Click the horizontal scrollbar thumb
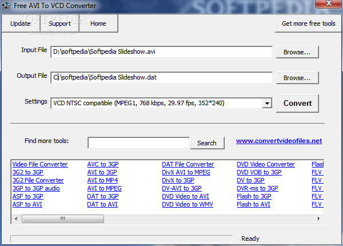Screen dimensions: 343x246 (63, 219)
